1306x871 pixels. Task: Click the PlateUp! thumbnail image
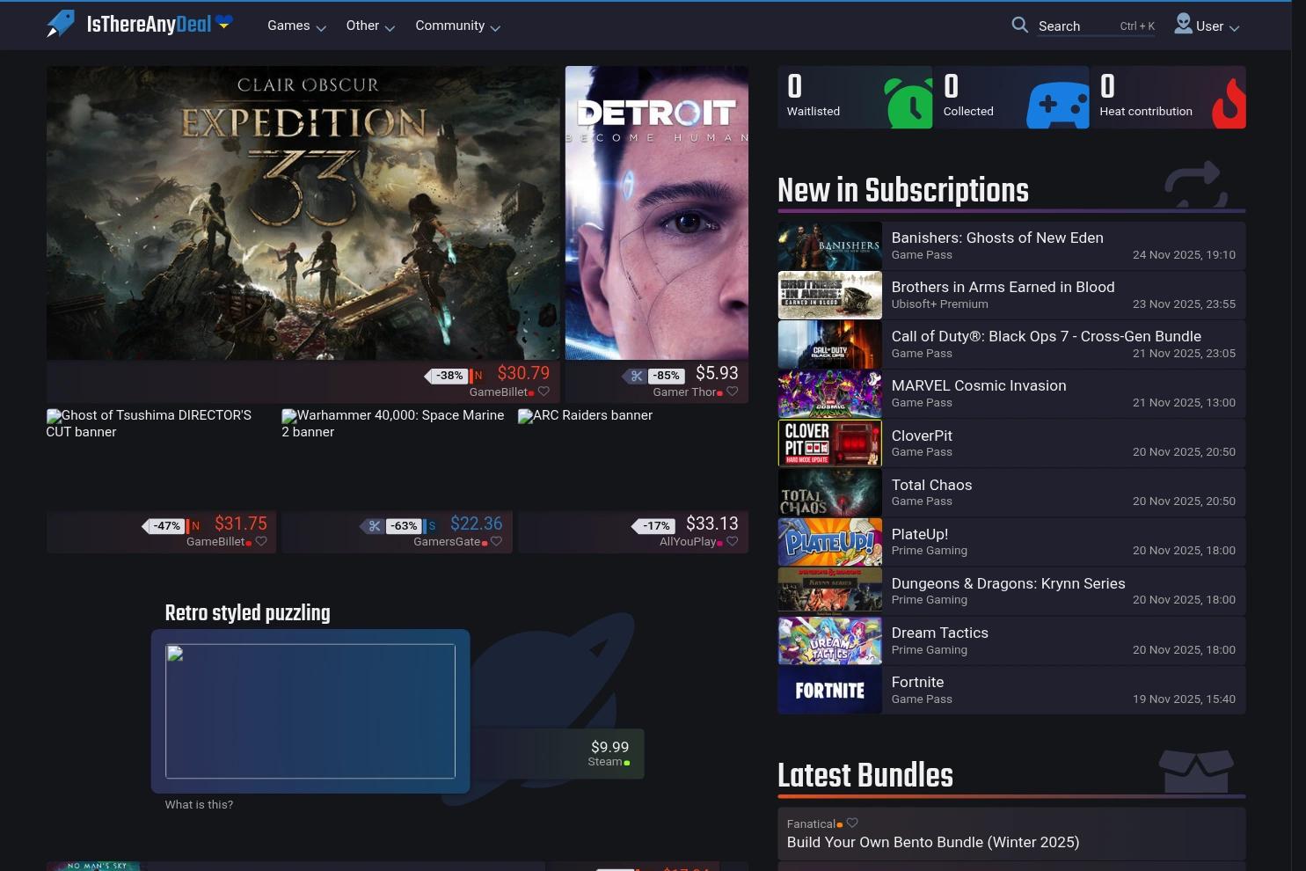pos(829,541)
